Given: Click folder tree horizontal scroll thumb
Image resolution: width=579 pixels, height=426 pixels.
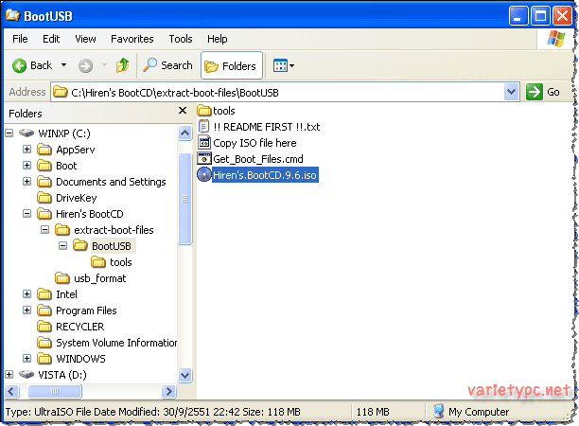Looking at the screenshot, I should (x=55, y=391).
